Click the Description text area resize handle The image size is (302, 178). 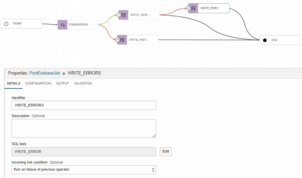tap(154, 136)
